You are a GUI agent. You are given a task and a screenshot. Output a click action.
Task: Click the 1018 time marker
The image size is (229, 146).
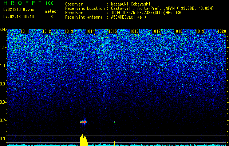coord(178,31)
